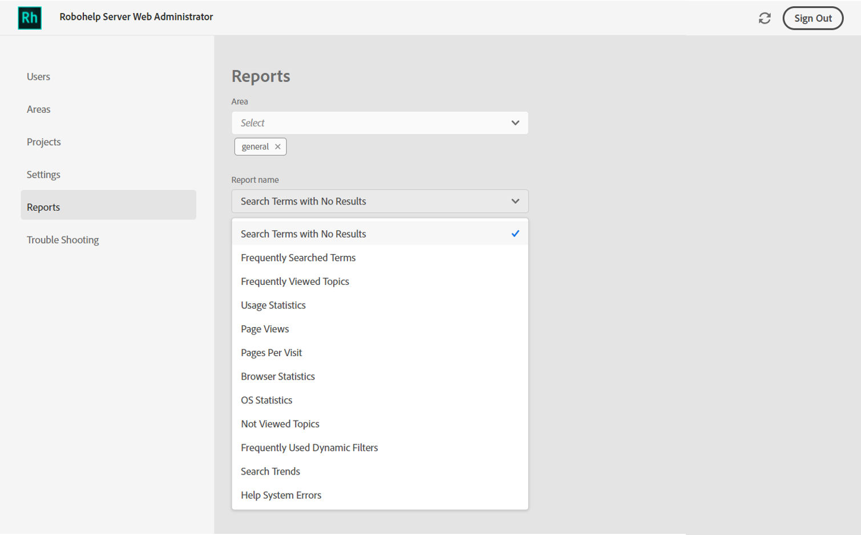Click the Robohelp Rh logo icon
This screenshot has height=535, width=861.
coord(30,18)
